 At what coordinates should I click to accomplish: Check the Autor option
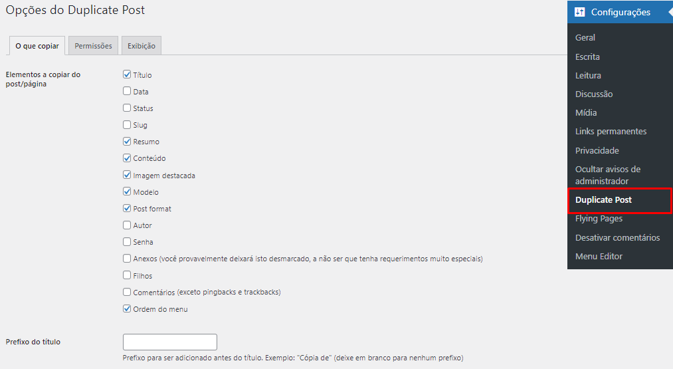pyautogui.click(x=127, y=225)
